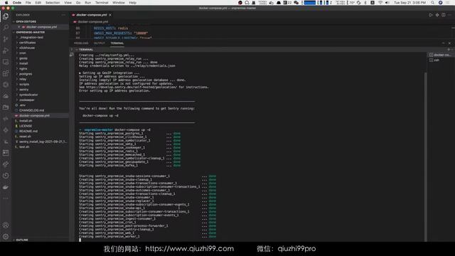This screenshot has height=256, width=455.
Task: Select the docker-compose.yml editor tab
Action: point(92,15)
